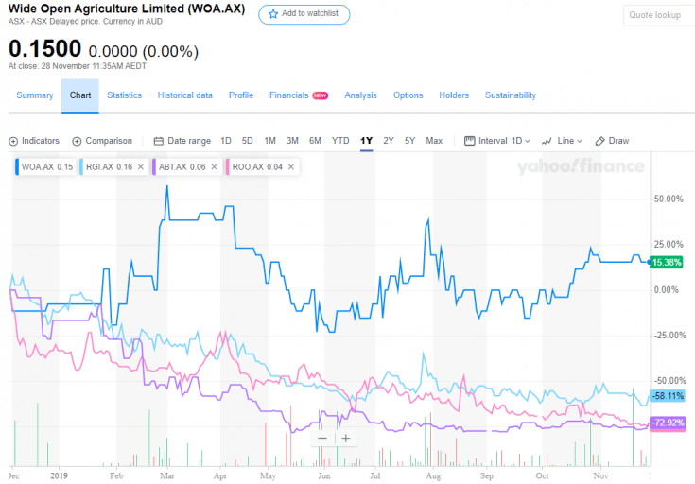Open the Indicators plus icon

point(13,142)
